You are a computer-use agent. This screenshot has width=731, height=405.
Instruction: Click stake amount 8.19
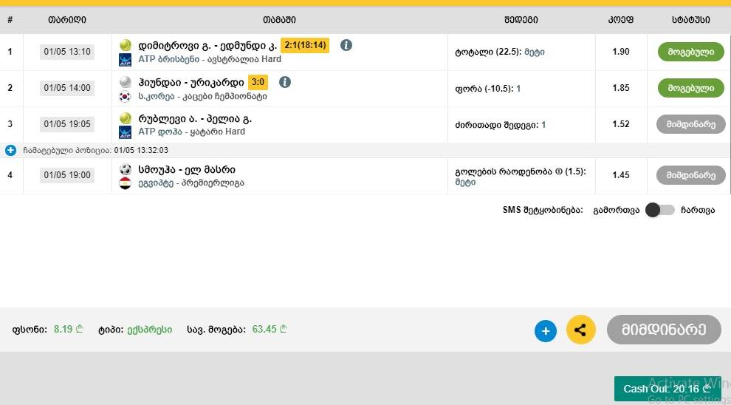pyautogui.click(x=69, y=329)
